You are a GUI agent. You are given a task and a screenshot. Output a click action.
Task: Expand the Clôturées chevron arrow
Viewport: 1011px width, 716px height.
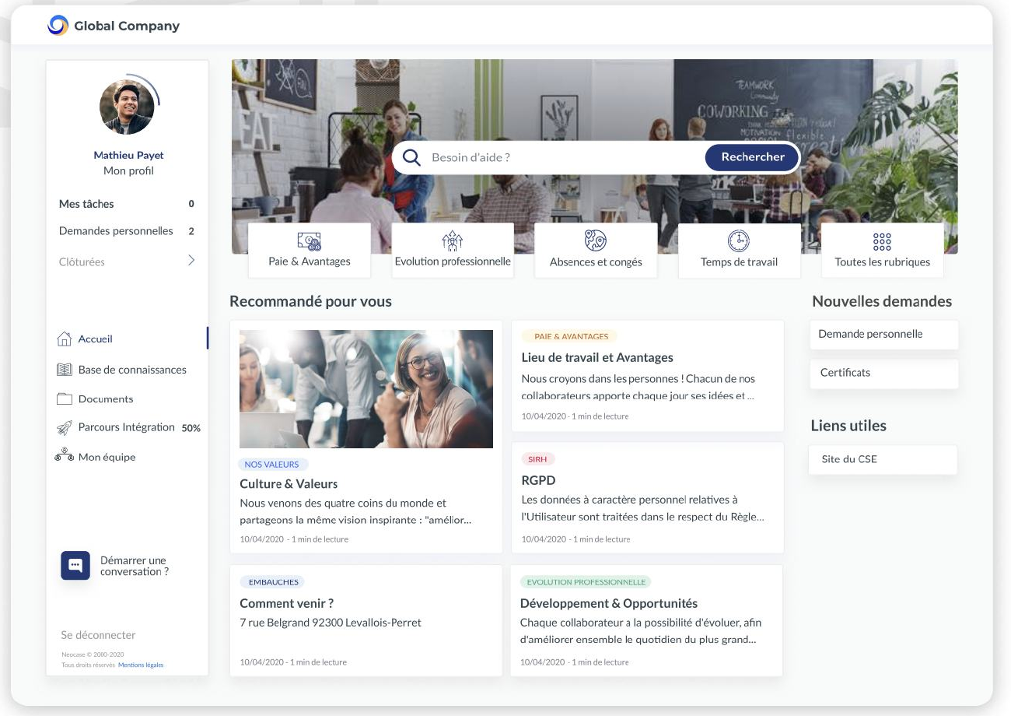point(191,261)
